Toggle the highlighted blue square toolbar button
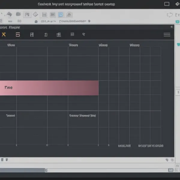 [x=61, y=14]
